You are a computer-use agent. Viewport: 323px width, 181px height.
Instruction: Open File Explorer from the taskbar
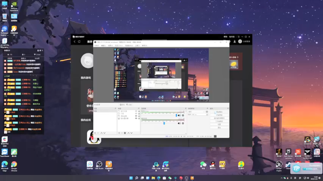coord(153,178)
